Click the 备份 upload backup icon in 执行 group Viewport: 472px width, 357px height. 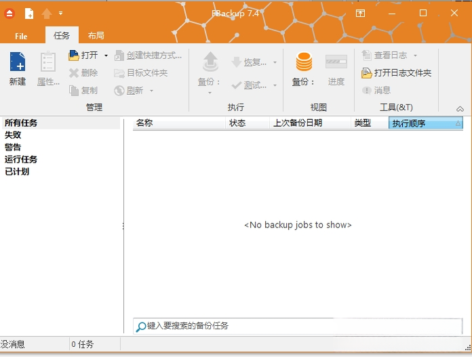(x=210, y=62)
